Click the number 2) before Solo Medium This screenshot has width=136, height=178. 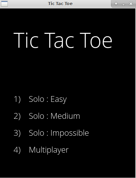[17, 116]
